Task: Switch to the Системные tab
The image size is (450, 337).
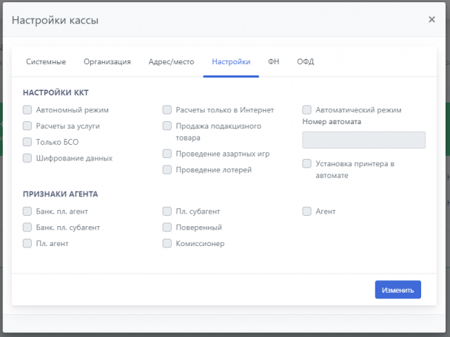Action: [x=46, y=62]
